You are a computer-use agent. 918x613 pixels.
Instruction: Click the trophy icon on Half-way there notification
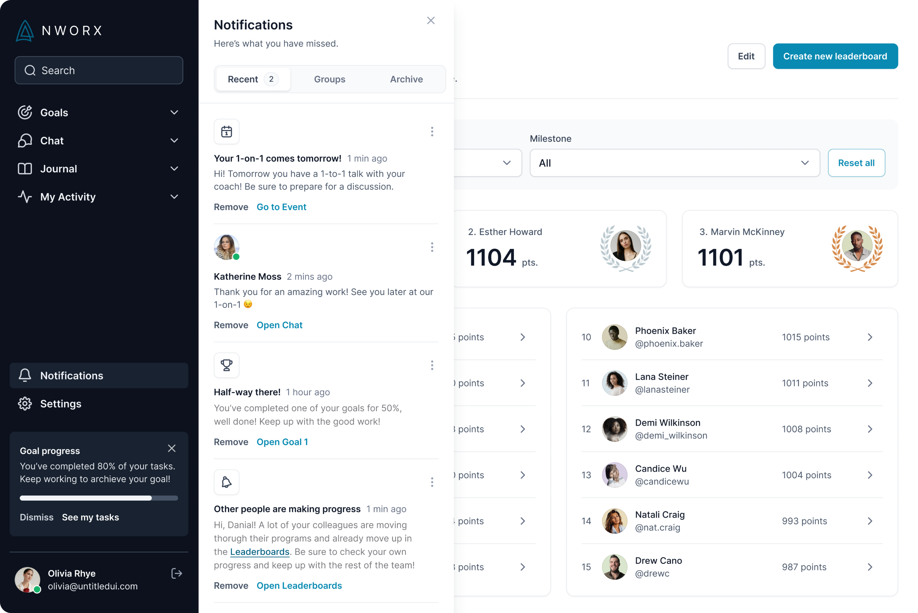[x=226, y=365]
